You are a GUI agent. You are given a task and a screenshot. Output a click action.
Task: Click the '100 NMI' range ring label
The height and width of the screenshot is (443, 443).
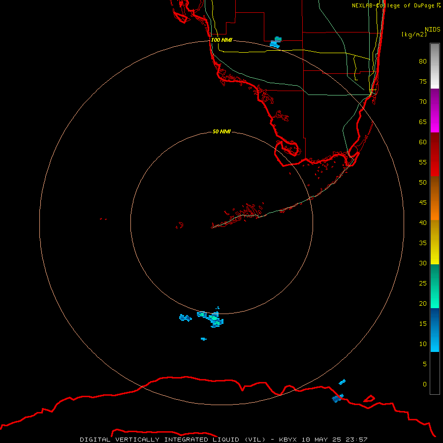tap(221, 40)
